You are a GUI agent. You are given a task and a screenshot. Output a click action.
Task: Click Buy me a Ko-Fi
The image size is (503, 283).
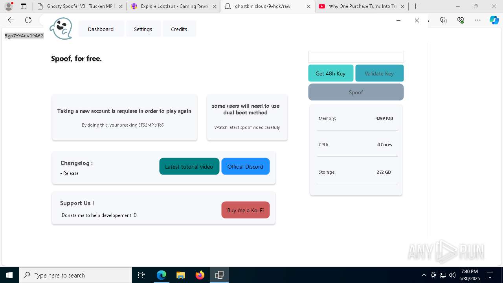246,210
